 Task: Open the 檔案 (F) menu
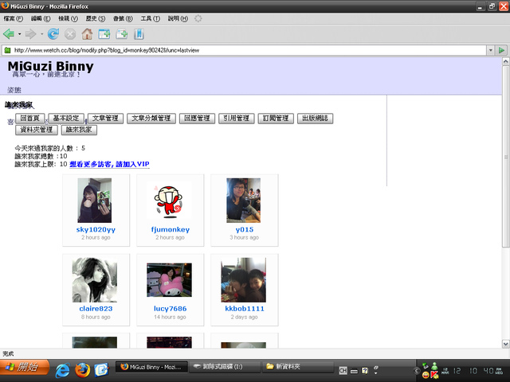[14, 18]
